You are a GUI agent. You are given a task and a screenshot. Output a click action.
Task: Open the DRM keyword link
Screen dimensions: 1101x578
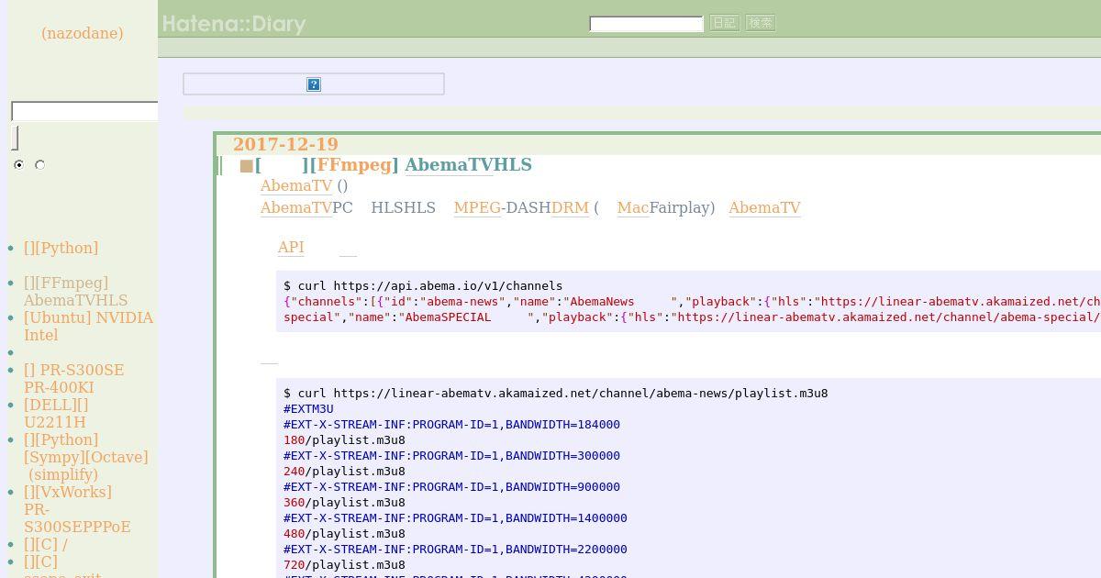click(570, 208)
